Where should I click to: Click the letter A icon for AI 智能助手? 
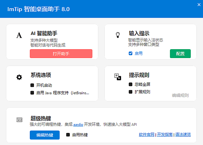[19, 35]
